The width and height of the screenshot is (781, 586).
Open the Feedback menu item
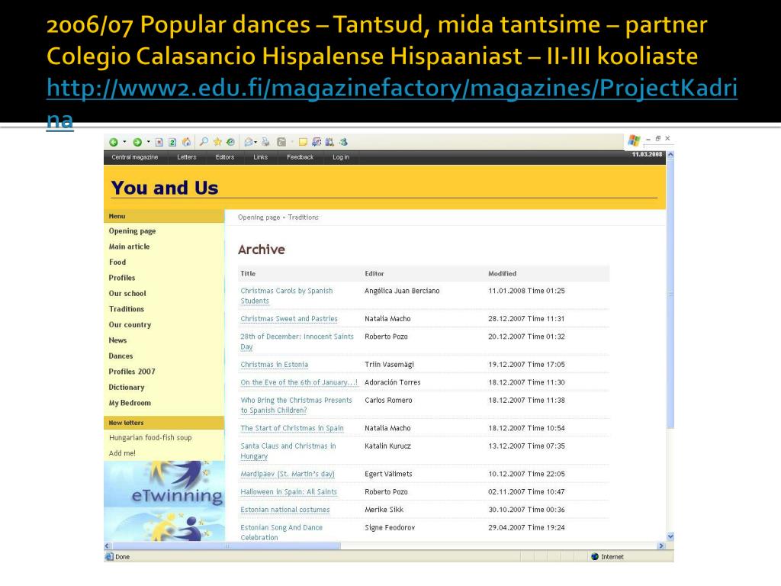click(x=301, y=157)
